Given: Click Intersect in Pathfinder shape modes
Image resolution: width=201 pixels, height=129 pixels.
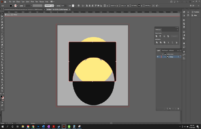Looking at the screenshot, I should (164, 36).
